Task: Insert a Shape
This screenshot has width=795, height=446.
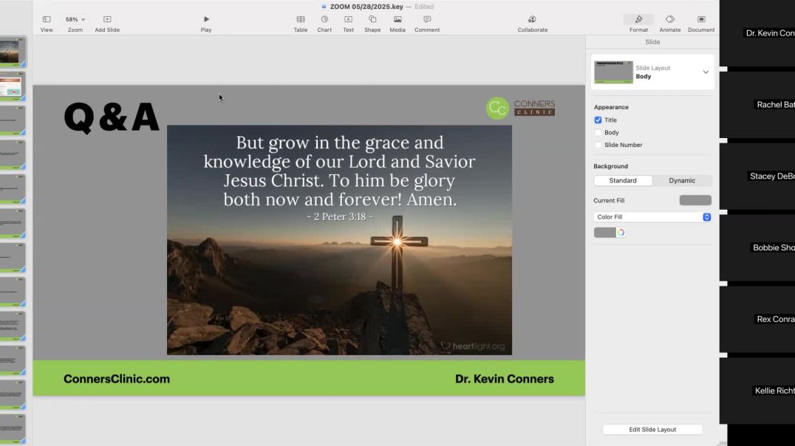Action: click(372, 24)
